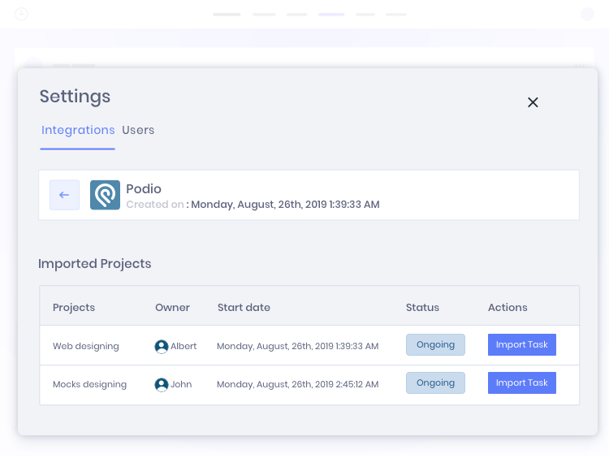Switch to the Integrations tab
The width and height of the screenshot is (609, 471).
coord(78,130)
